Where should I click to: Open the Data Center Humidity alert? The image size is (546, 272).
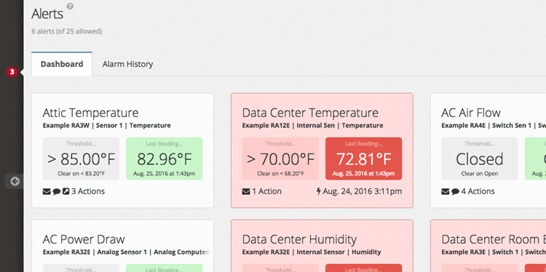click(299, 239)
